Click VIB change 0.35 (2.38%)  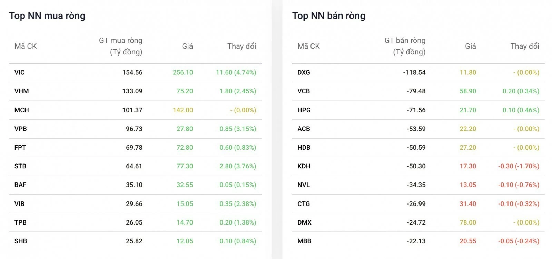click(x=238, y=203)
